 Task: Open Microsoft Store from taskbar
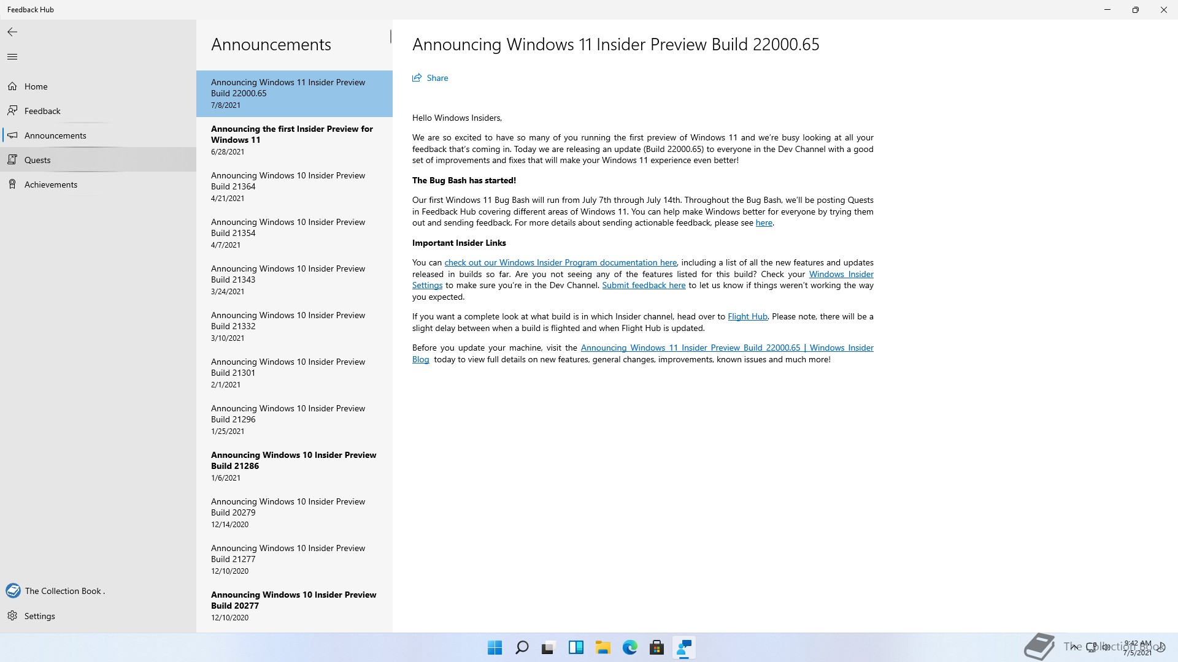656,648
